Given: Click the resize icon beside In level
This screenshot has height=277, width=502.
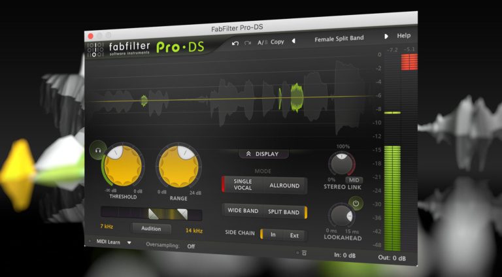Looking at the screenshot, I should 304,253.
